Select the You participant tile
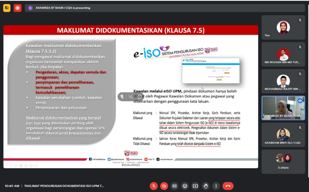This screenshot has height=192, width=309. click(283, 28)
